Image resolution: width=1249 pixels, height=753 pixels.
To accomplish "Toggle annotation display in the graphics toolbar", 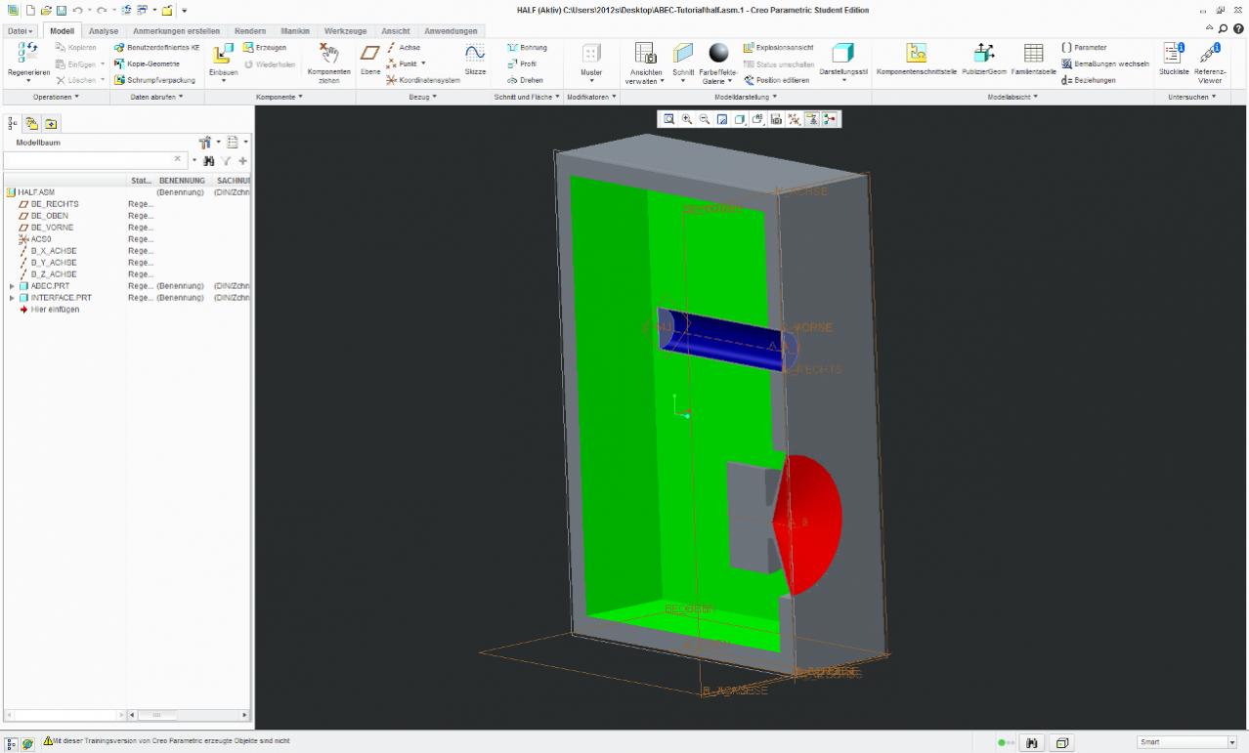I will (812, 119).
